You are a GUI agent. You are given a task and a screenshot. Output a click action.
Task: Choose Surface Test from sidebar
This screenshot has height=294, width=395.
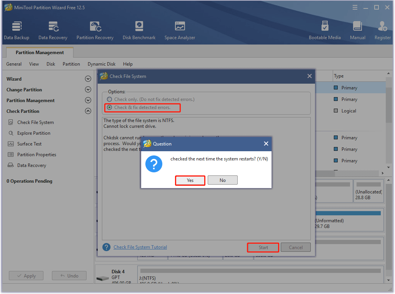(30, 144)
